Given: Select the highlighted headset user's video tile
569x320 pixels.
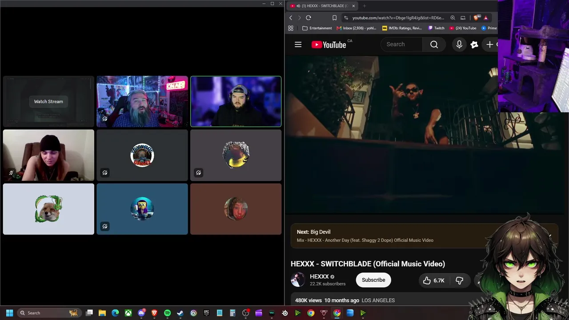Looking at the screenshot, I should point(236,102).
